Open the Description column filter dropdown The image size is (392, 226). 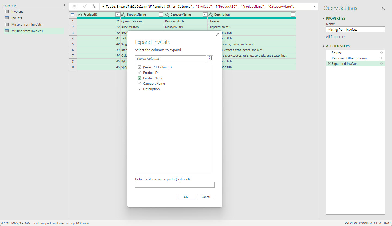click(293, 14)
